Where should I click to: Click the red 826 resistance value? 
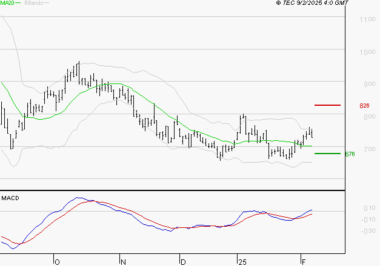(x=364, y=106)
